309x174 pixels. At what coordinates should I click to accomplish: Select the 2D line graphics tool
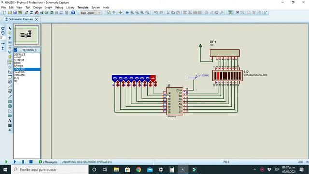point(10,97)
